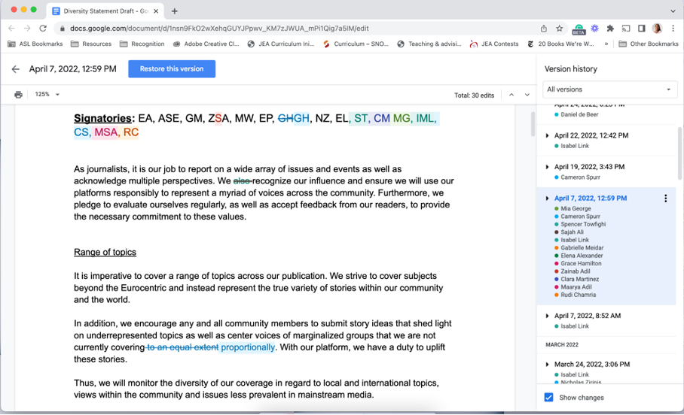This screenshot has width=684, height=415.
Task: Open the Teaching & advisi... bookmark
Action: [429, 44]
